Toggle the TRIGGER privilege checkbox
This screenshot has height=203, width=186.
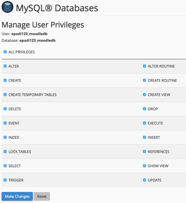pyautogui.click(x=5, y=180)
